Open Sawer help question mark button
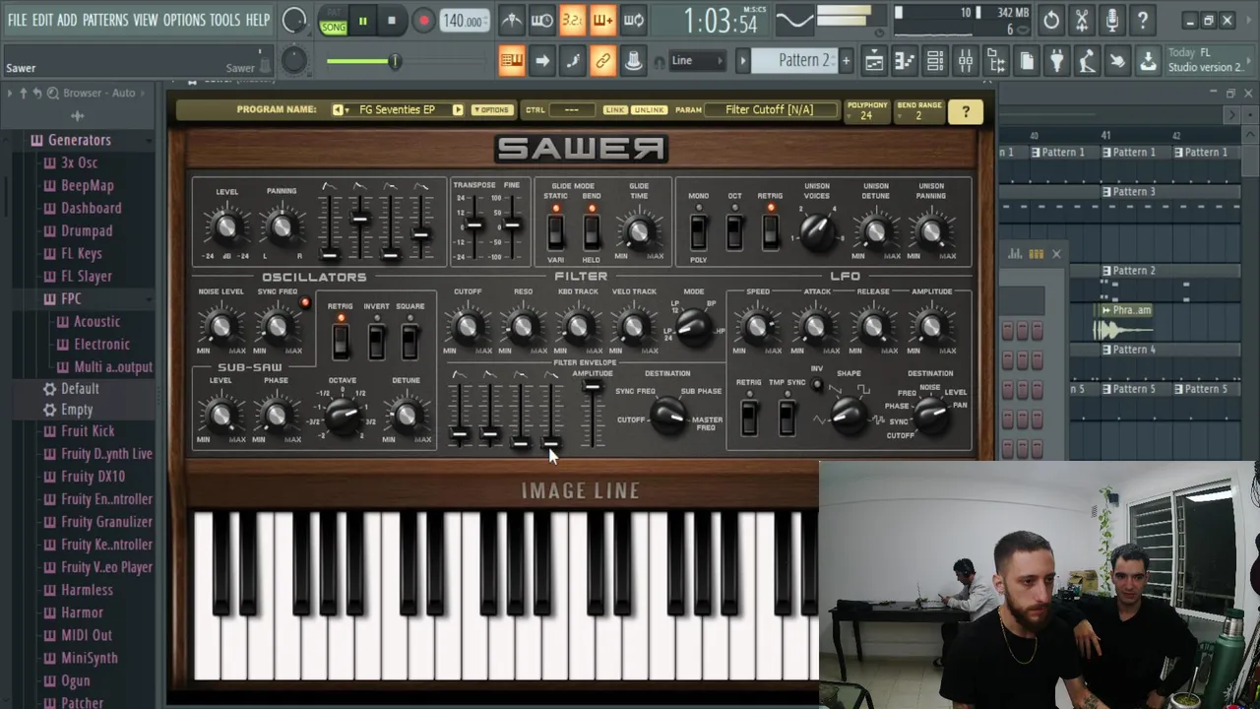1260x709 pixels. coord(966,112)
